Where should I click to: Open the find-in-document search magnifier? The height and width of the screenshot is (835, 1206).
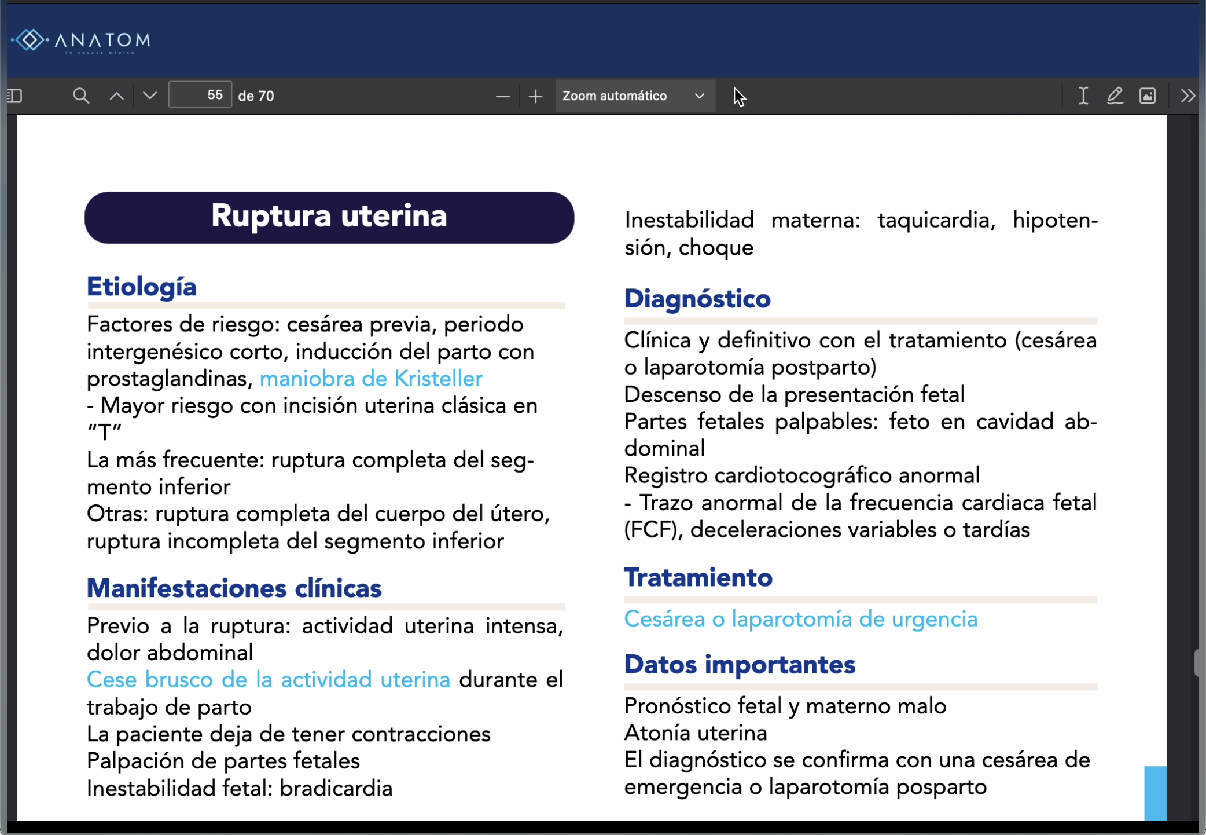(x=81, y=96)
